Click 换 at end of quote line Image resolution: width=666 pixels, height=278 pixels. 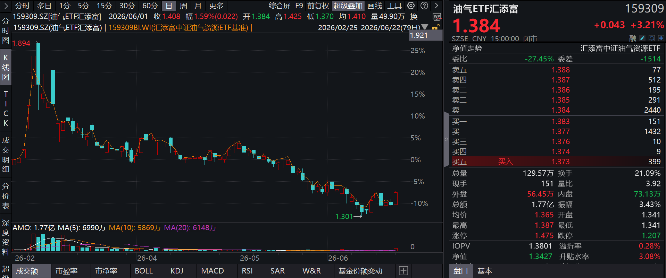coord(414,16)
